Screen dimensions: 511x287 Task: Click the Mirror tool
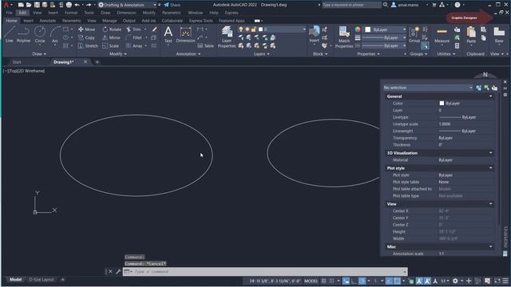pyautogui.click(x=112, y=37)
